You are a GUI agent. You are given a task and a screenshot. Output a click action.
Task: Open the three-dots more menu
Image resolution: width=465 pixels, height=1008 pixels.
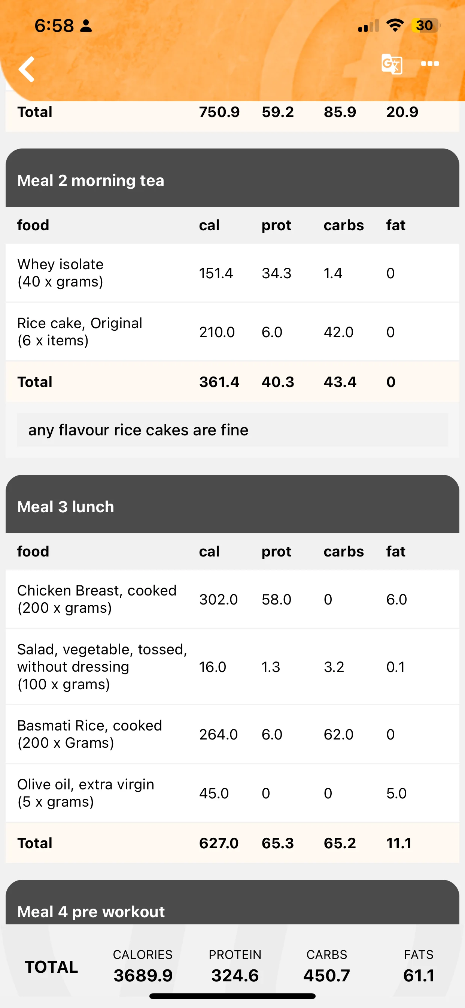point(430,64)
